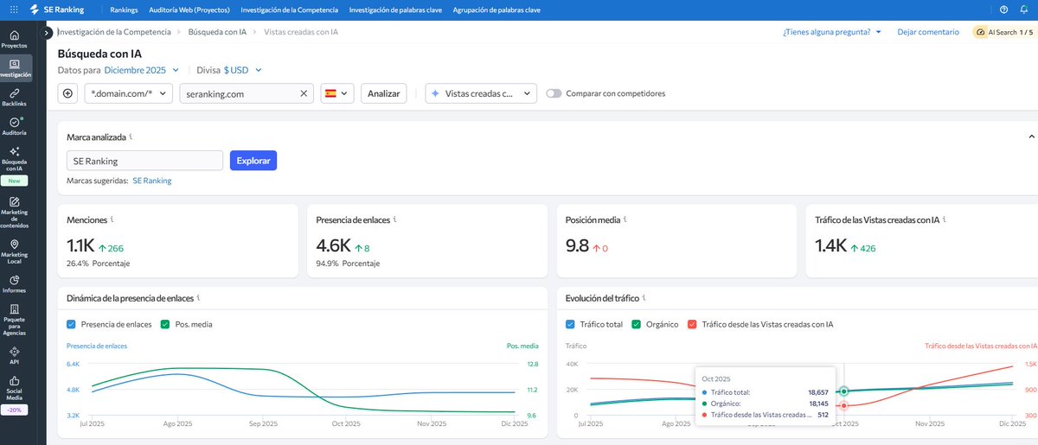Toggle Comparar con competidores switch

[554, 93]
